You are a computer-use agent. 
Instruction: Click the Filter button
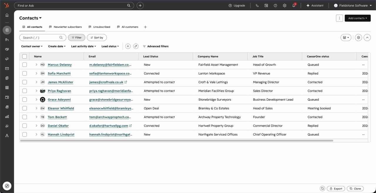click(77, 38)
